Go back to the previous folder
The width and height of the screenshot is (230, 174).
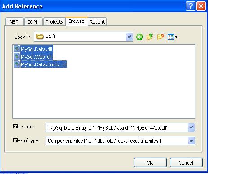[139, 37]
